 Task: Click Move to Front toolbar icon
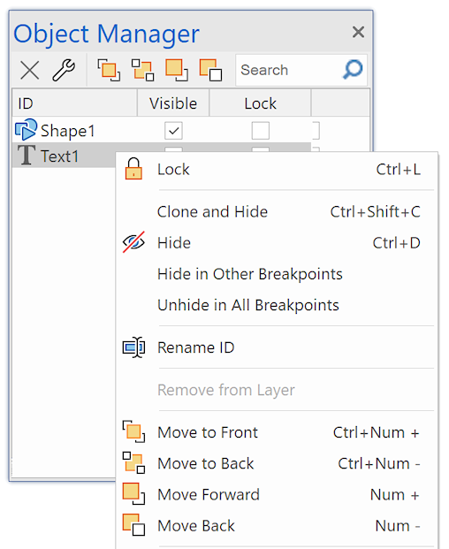109,70
